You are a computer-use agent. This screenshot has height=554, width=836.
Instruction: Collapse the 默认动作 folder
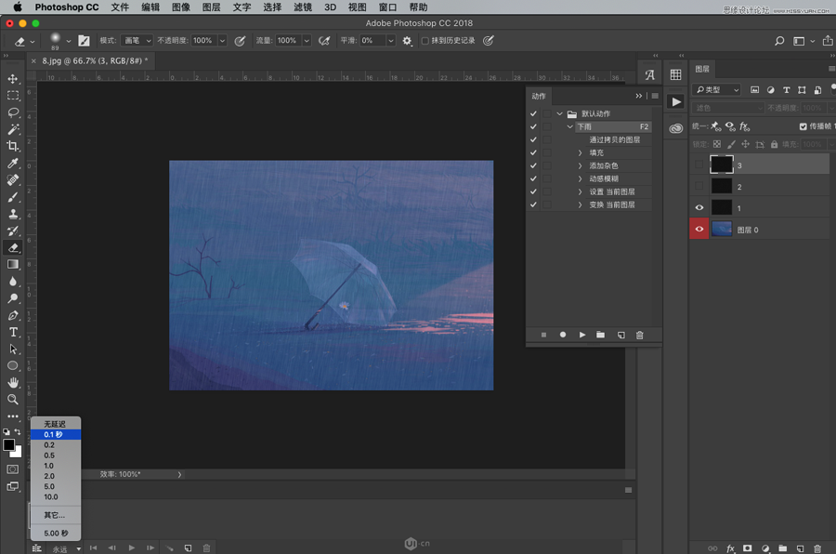559,113
